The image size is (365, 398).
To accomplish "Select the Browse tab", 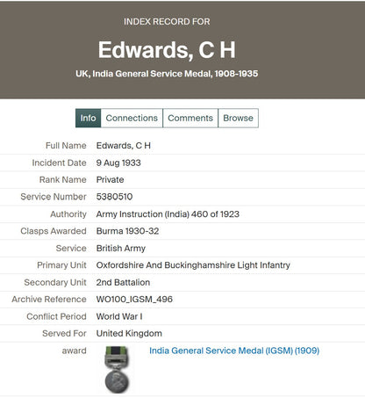I will (238, 118).
